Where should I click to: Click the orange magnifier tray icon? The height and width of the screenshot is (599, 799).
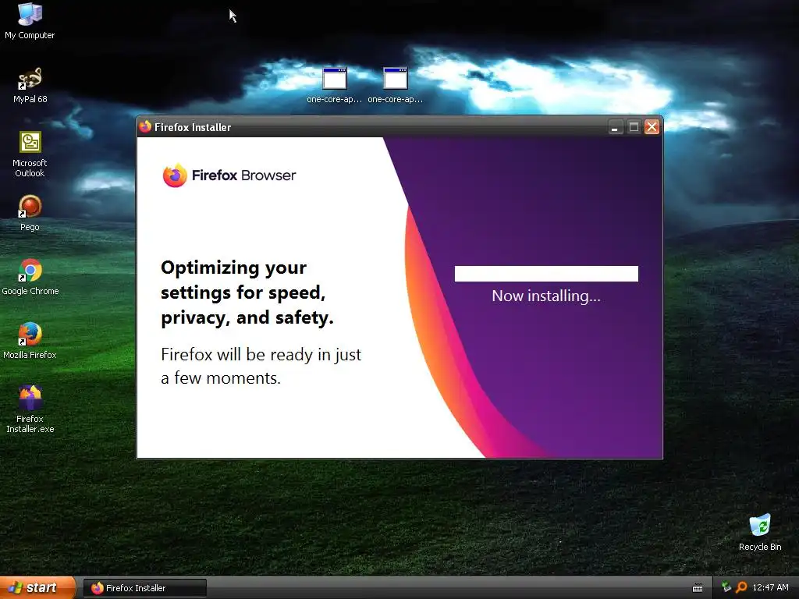[741, 587]
